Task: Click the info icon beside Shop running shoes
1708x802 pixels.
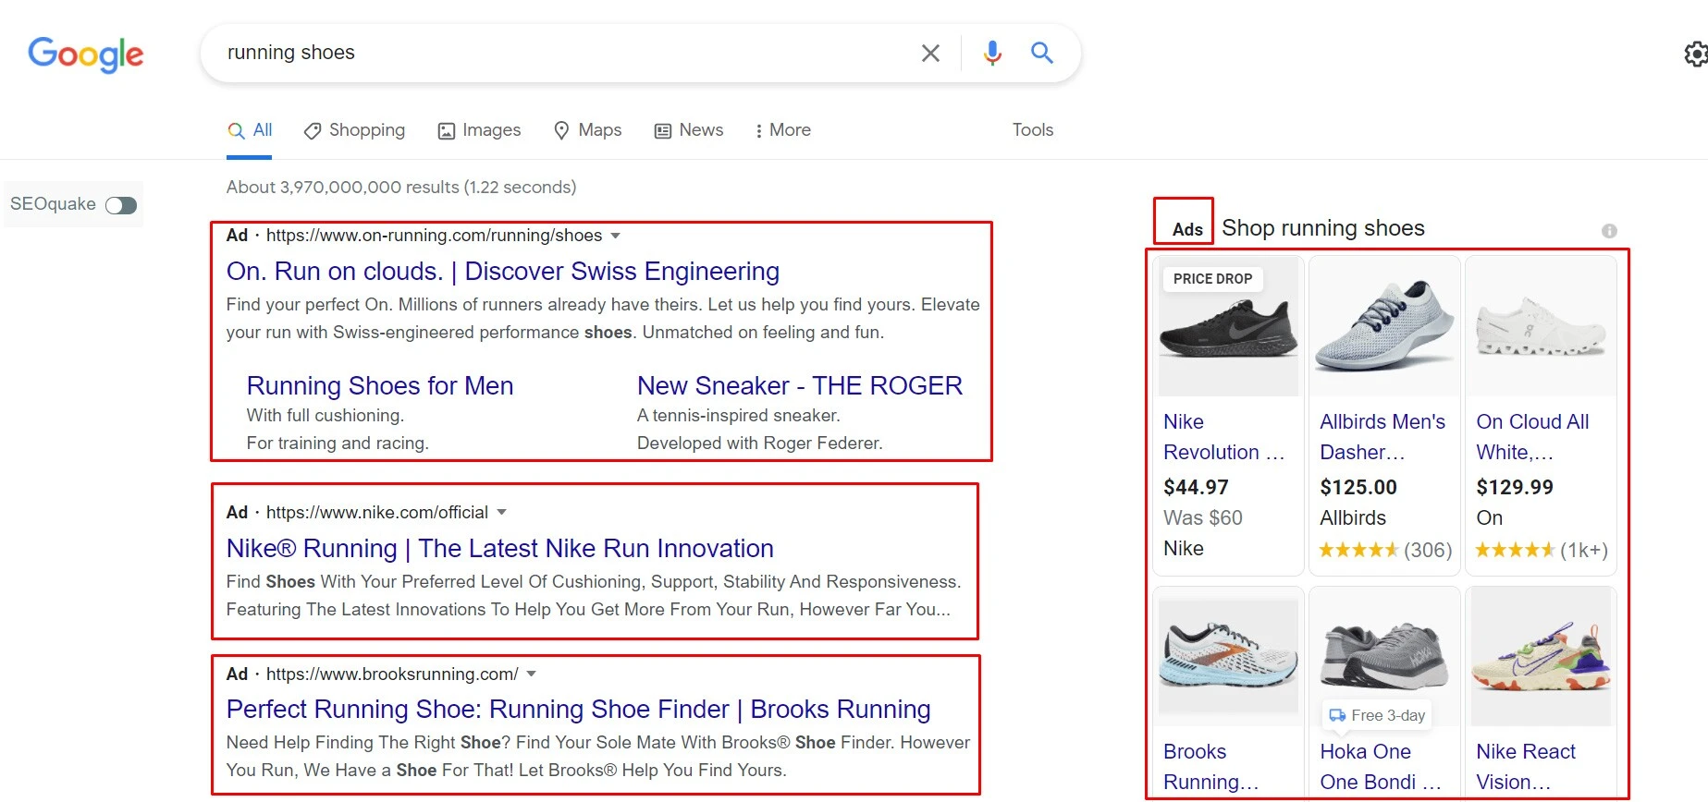Action: tap(1609, 231)
